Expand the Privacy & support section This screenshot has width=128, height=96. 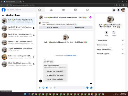(110, 54)
